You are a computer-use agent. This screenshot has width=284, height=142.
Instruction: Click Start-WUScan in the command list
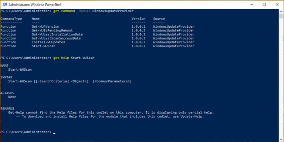pyautogui.click(x=44, y=46)
